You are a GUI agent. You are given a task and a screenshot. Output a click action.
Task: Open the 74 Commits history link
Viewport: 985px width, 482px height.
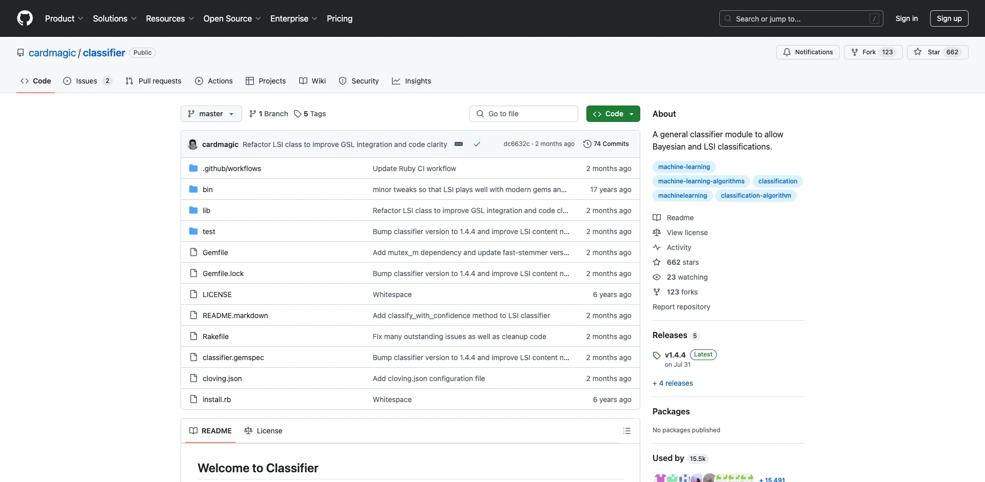tap(606, 144)
